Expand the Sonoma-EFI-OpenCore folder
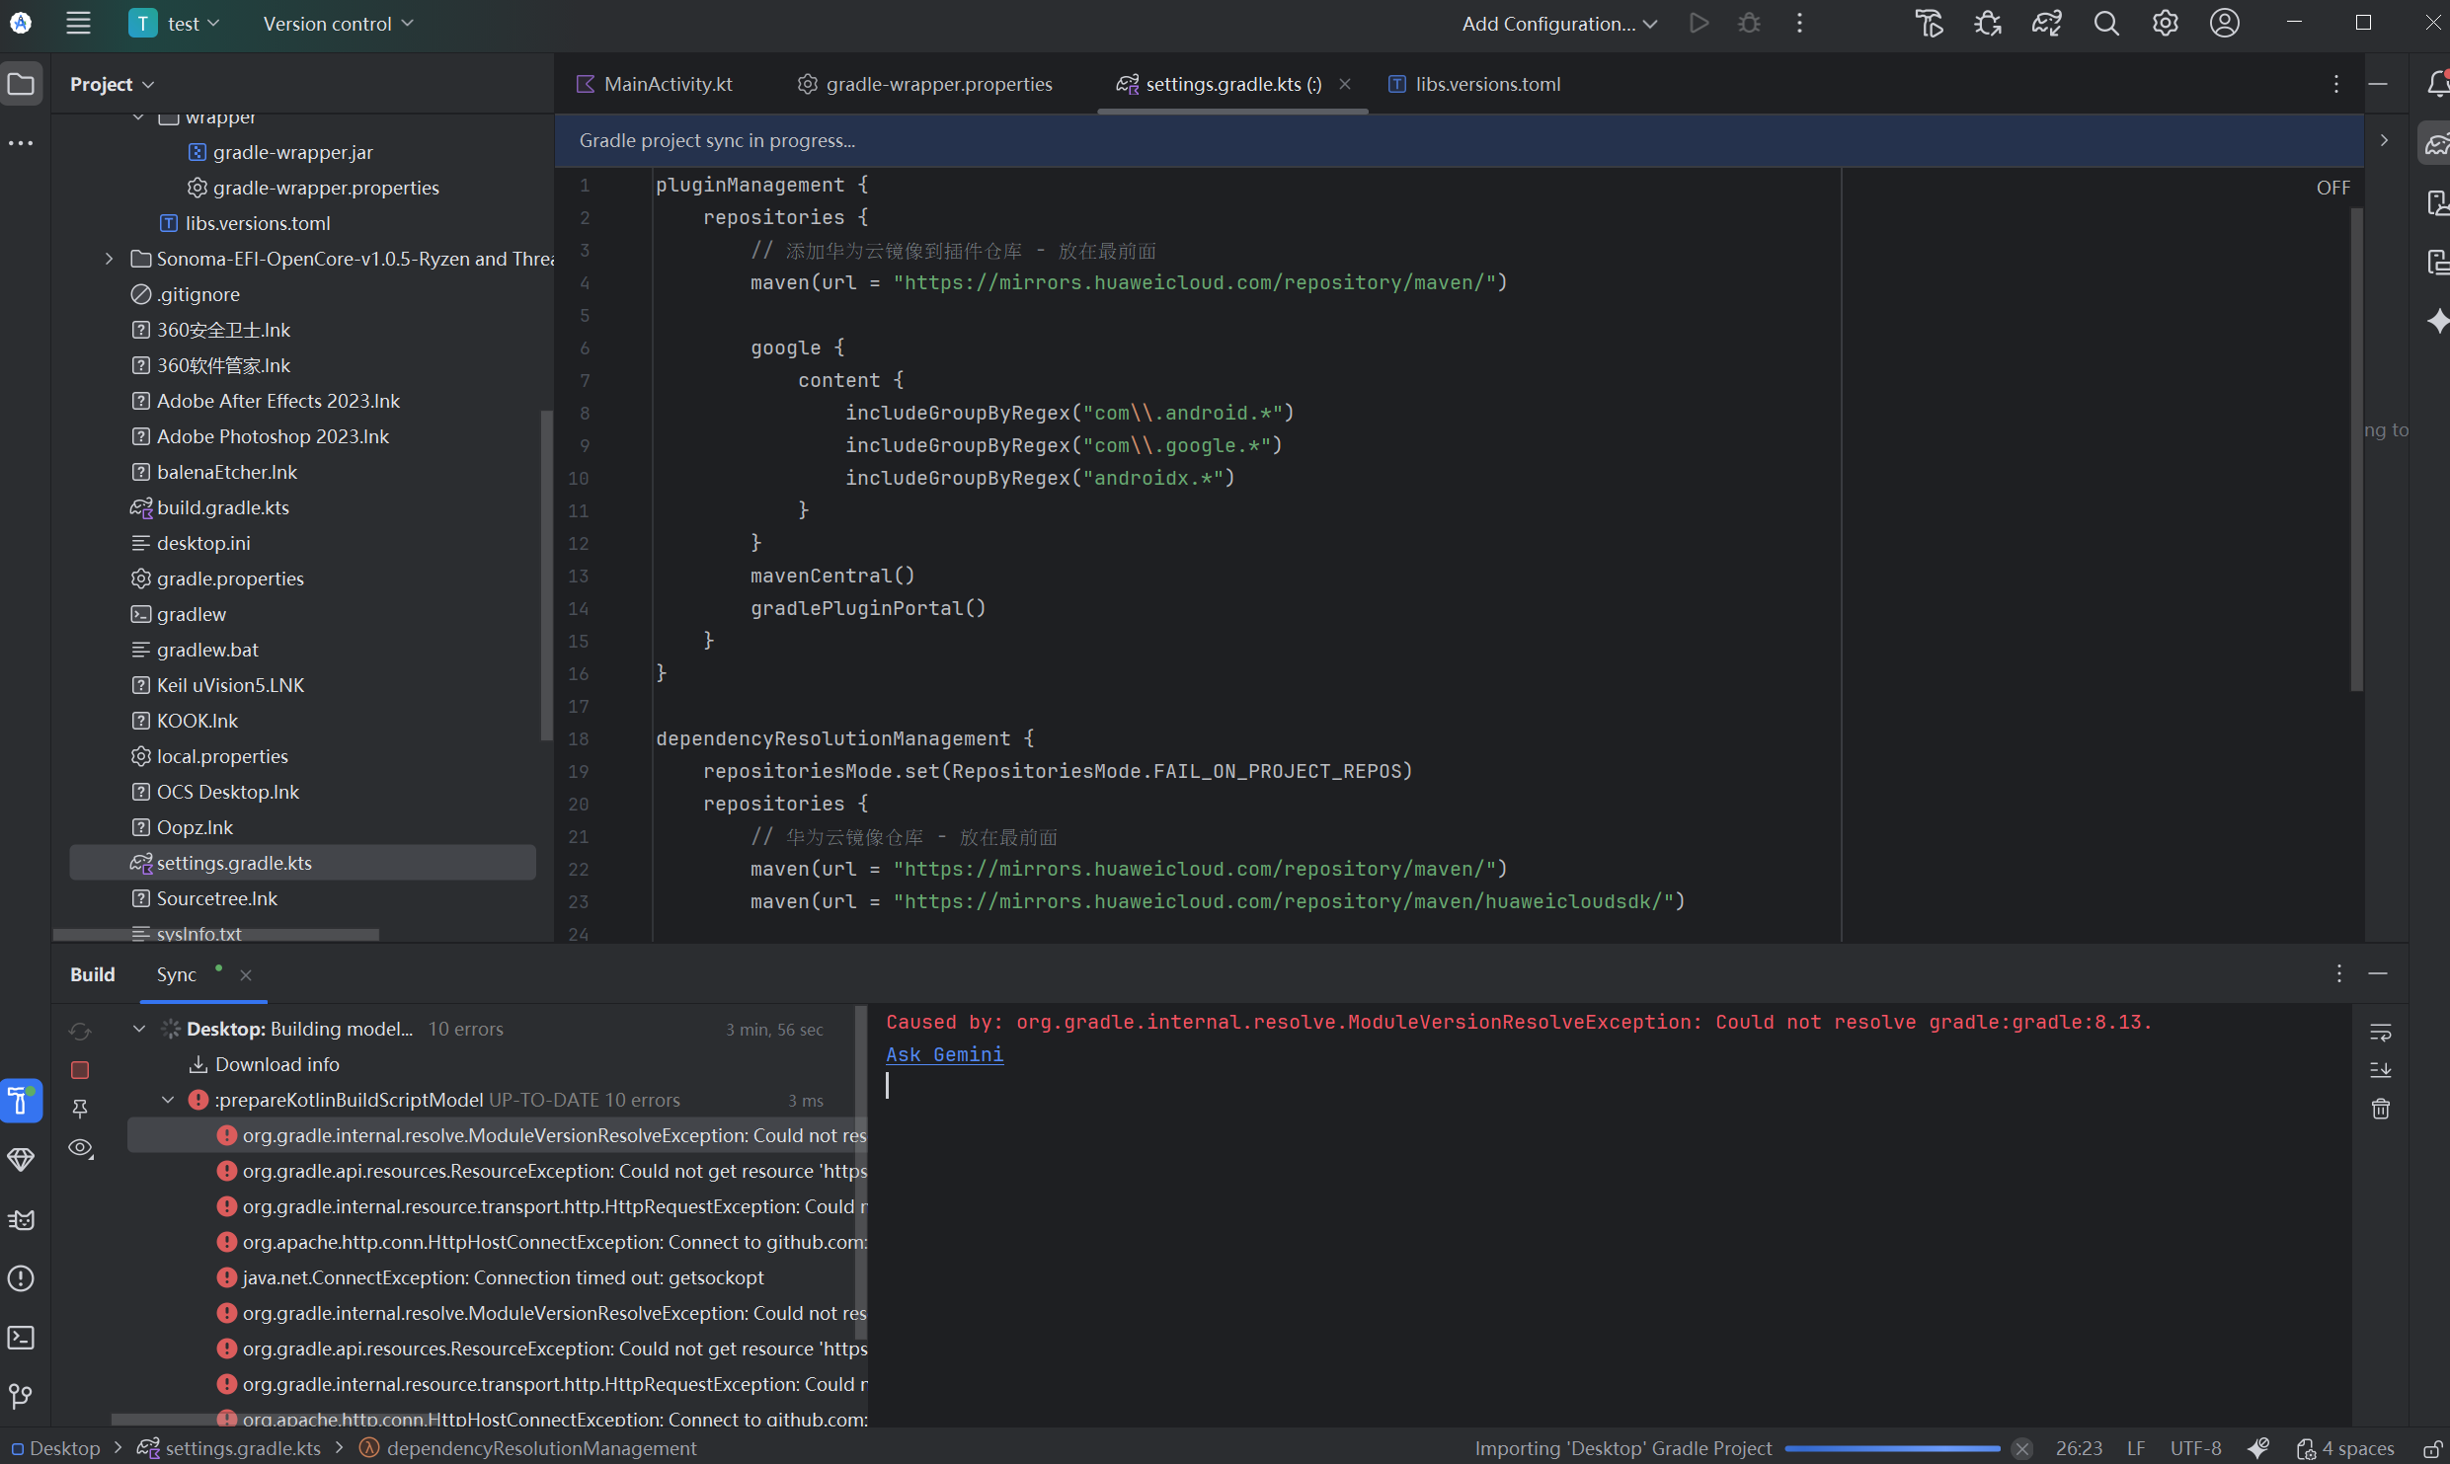Screen dimensions: 2450x1464 pos(110,259)
